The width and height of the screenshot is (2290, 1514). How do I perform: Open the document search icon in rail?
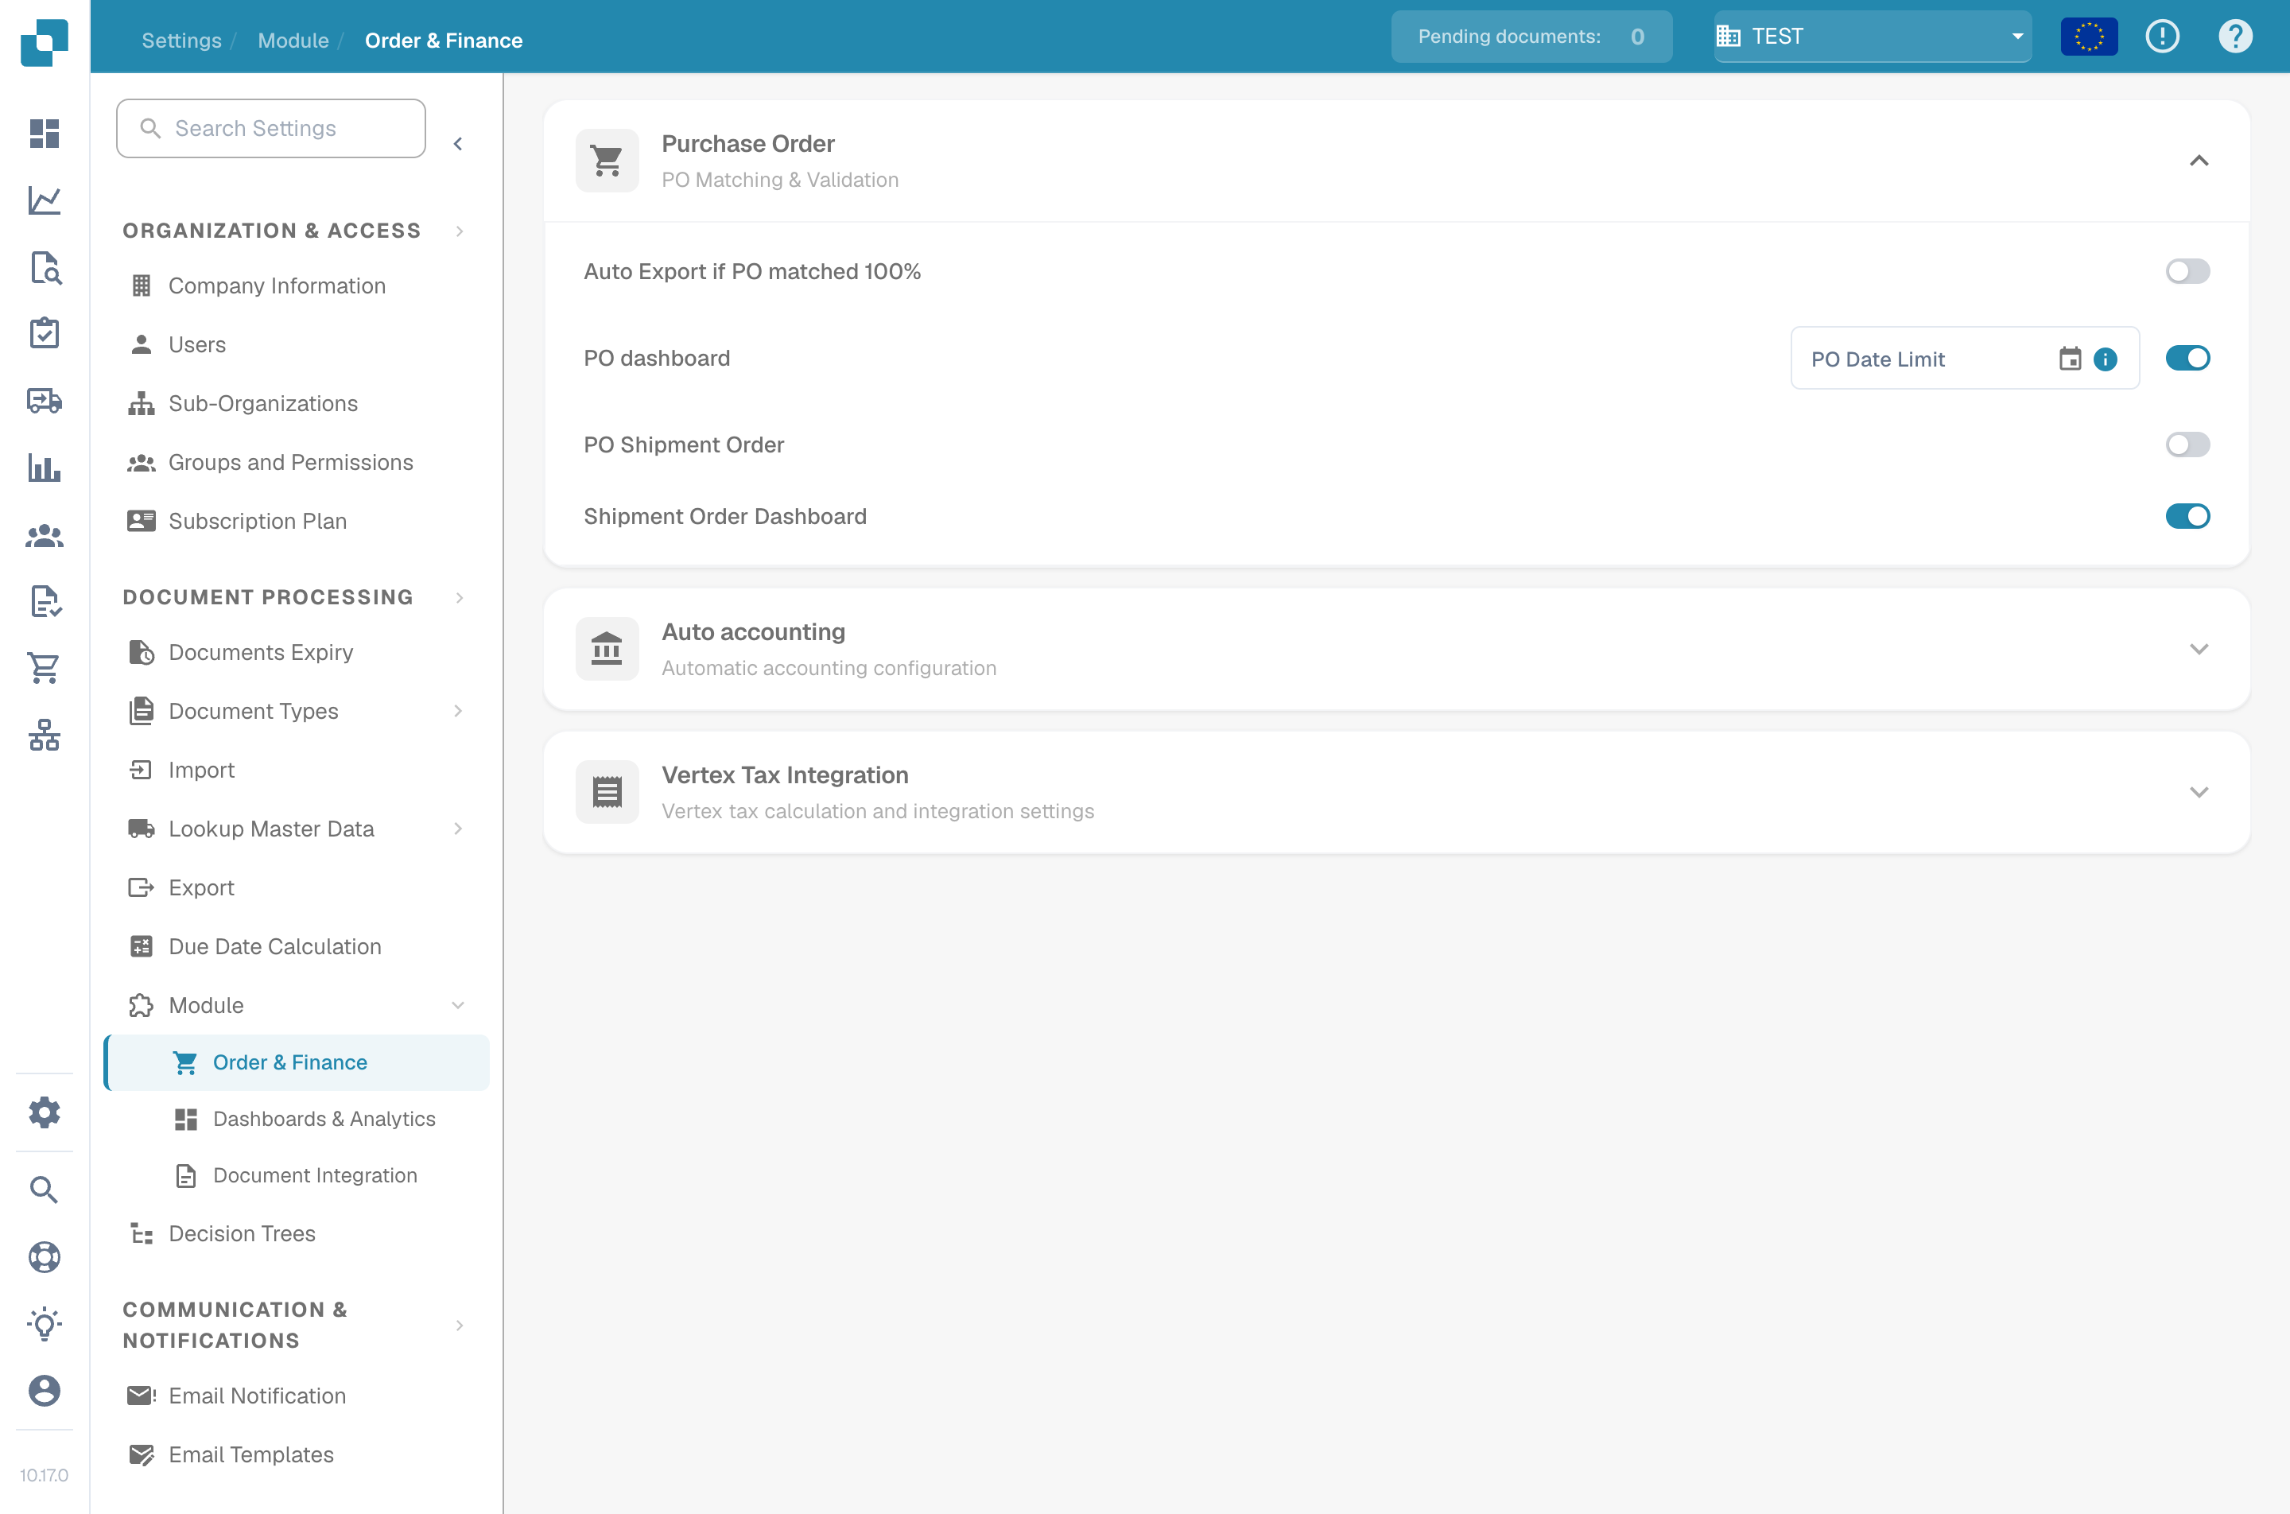[x=45, y=267]
